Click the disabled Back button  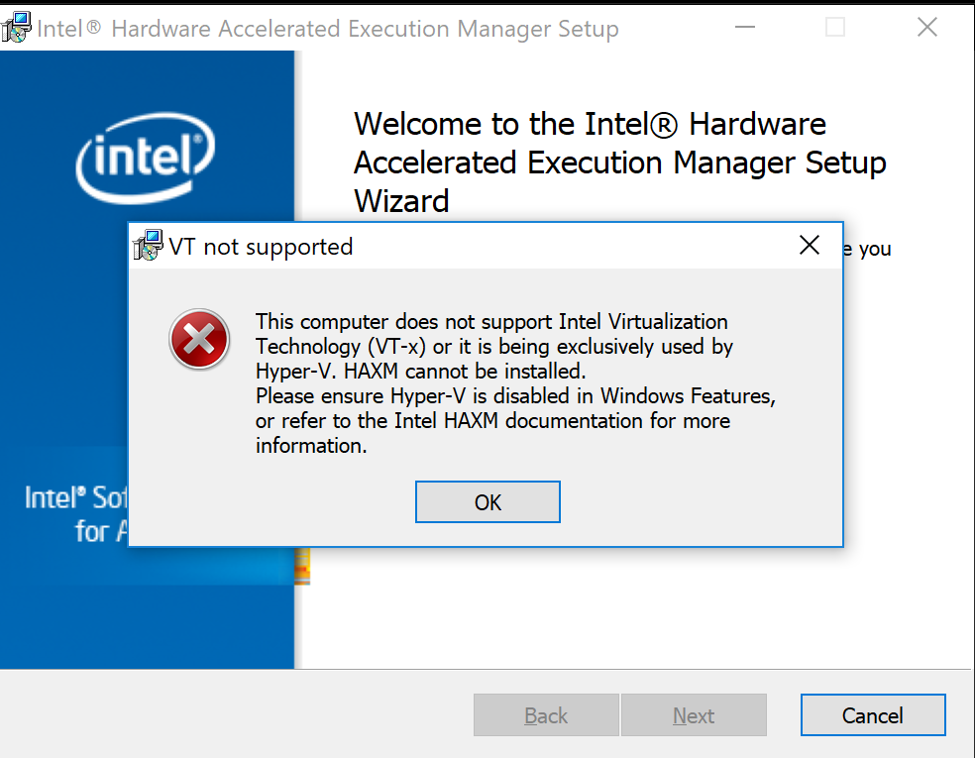click(x=546, y=715)
